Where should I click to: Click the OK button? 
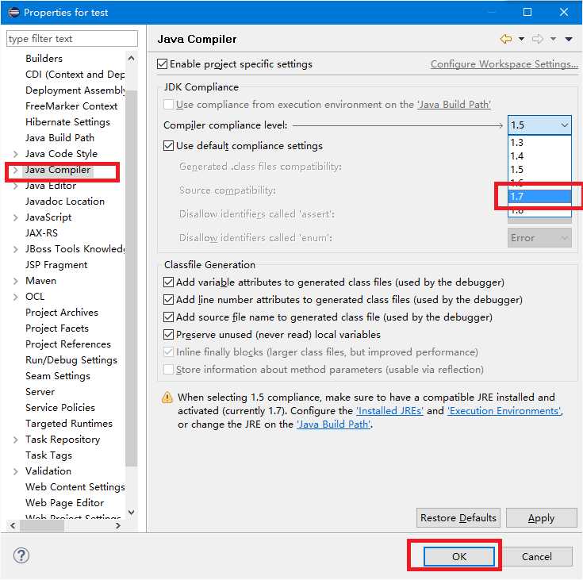(x=459, y=556)
